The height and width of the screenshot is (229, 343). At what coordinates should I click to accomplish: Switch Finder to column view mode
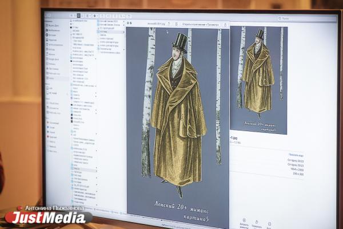coord(79,15)
